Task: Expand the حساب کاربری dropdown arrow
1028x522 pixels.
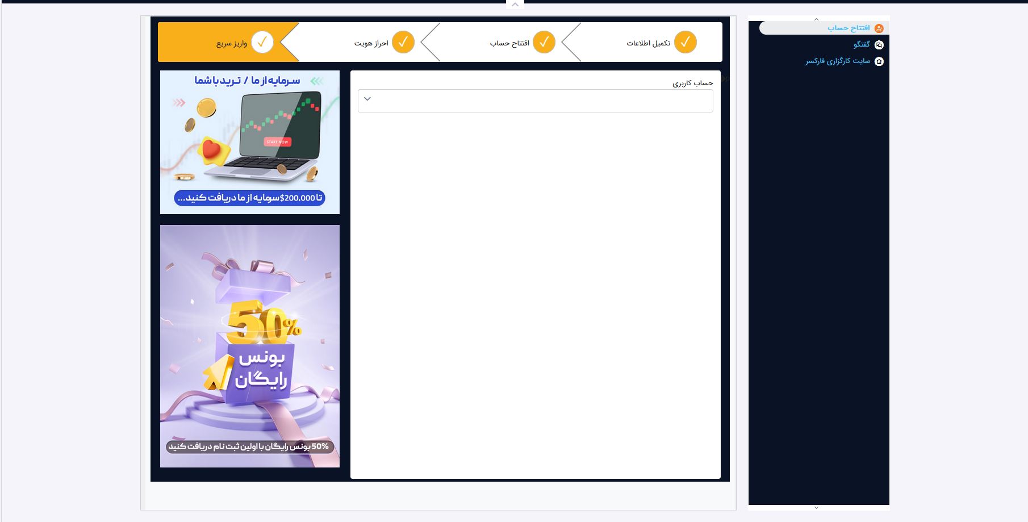Action: tap(367, 99)
